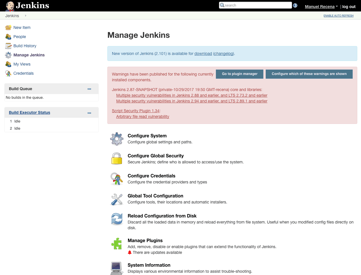Collapse the Build Queue panel
361x275 pixels.
(x=89, y=89)
